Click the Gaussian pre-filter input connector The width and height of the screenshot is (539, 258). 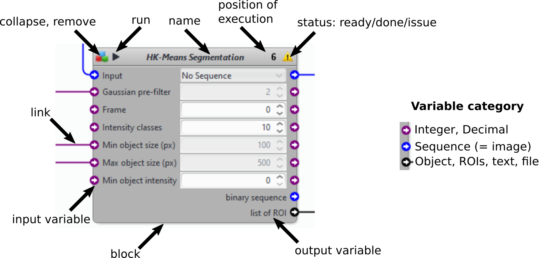coord(94,92)
